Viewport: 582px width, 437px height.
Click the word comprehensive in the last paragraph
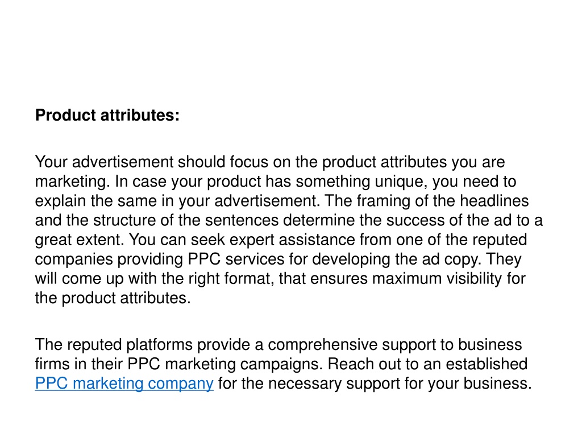[323, 345]
